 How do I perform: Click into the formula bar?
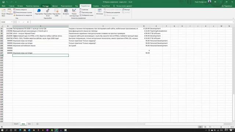(x=131, y=22)
